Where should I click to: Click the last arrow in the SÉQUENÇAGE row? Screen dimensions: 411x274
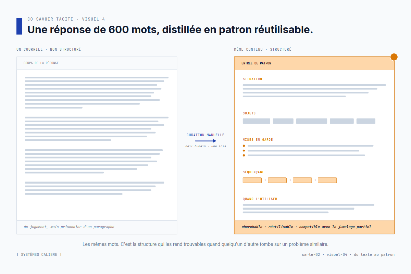click(x=314, y=180)
